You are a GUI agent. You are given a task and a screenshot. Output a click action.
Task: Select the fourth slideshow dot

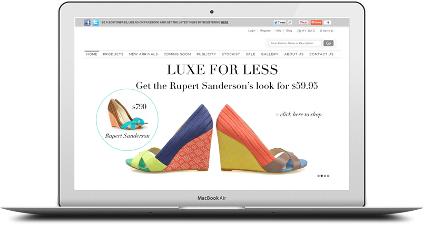[328, 176]
